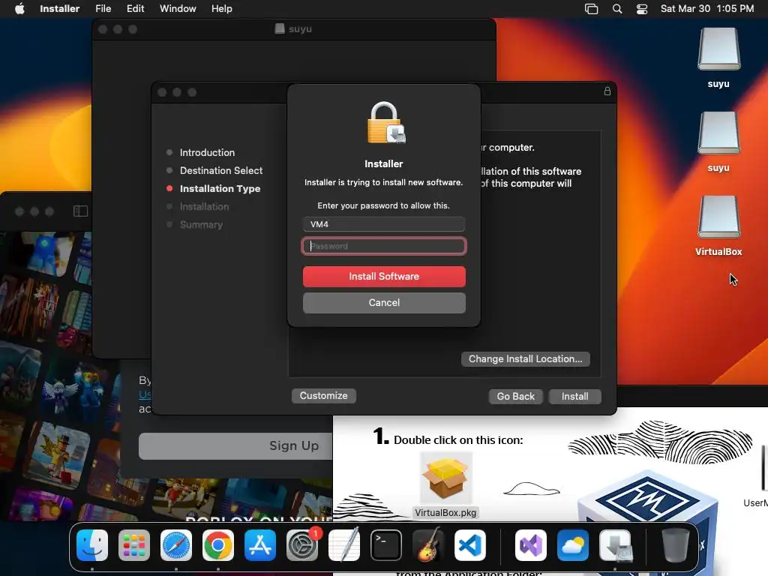Click the Go Back button
768x576 pixels.
[516, 396]
